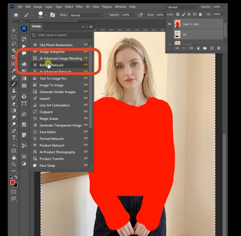Open the PsAide panel menu
The height and width of the screenshot is (236, 241).
(x=91, y=27)
